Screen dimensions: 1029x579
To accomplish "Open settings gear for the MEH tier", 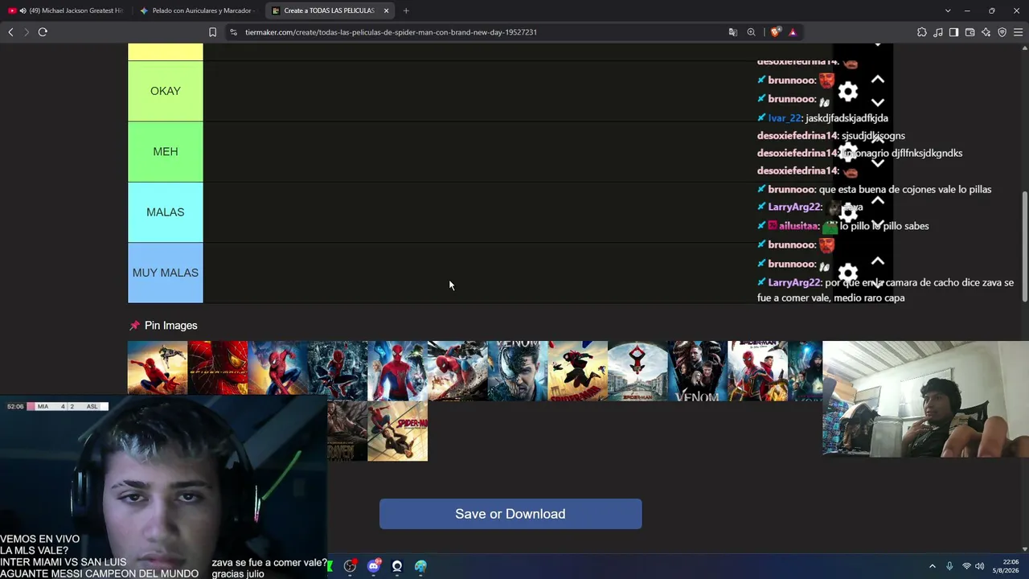I will pos(848,152).
